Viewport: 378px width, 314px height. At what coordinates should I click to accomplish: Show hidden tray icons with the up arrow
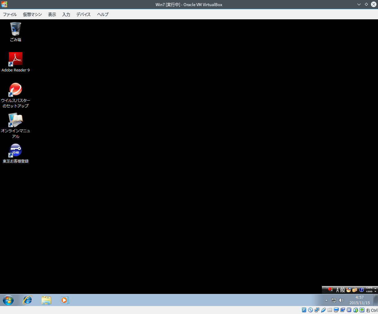point(326,300)
